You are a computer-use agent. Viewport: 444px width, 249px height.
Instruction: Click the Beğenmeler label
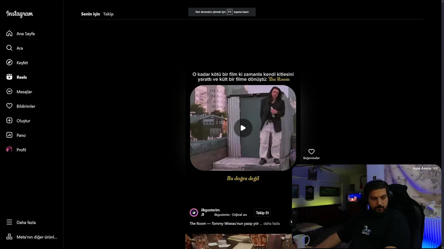311,158
